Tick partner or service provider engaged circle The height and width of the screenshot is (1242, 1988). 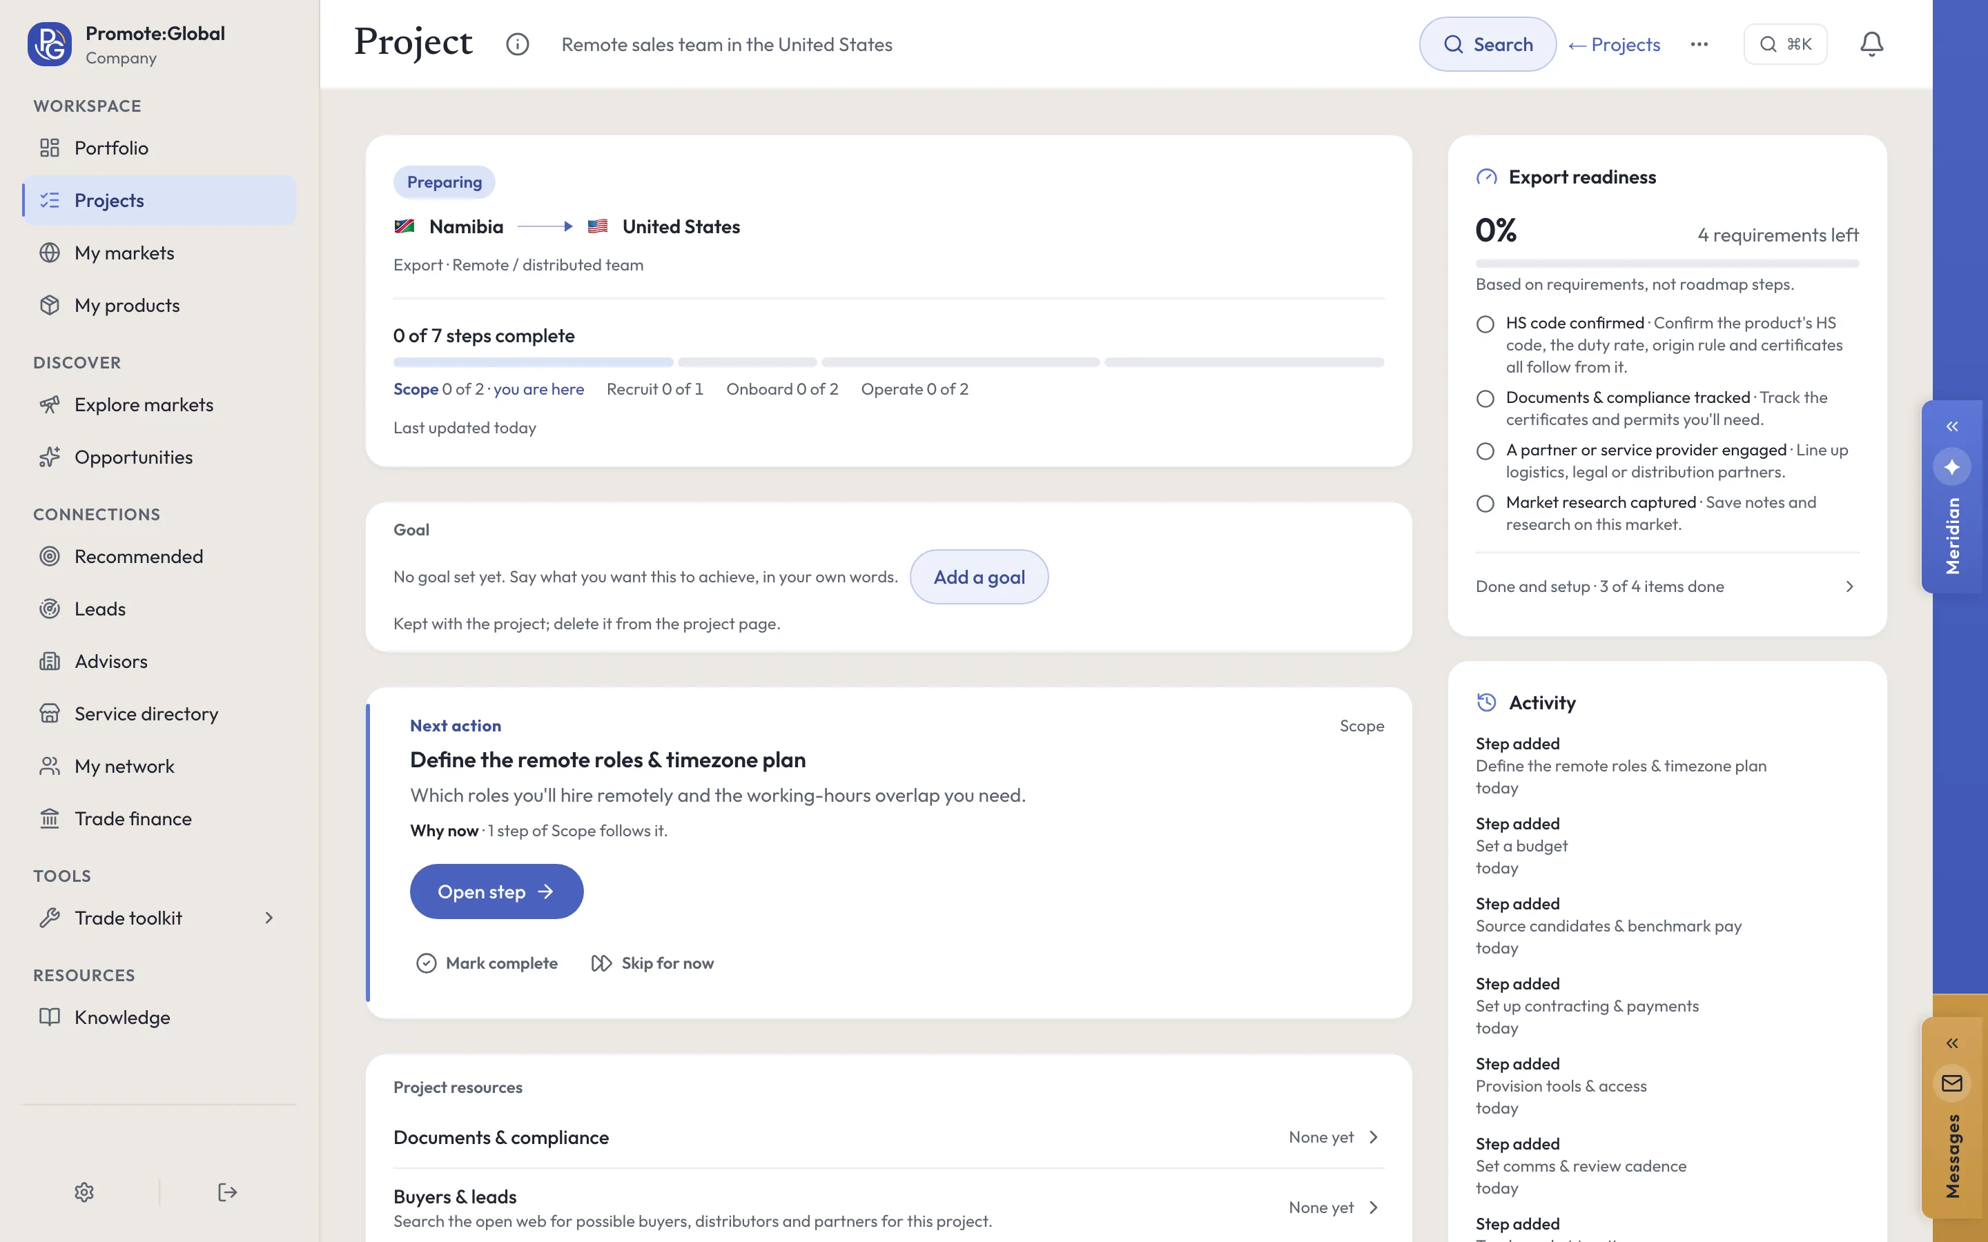coord(1484,451)
